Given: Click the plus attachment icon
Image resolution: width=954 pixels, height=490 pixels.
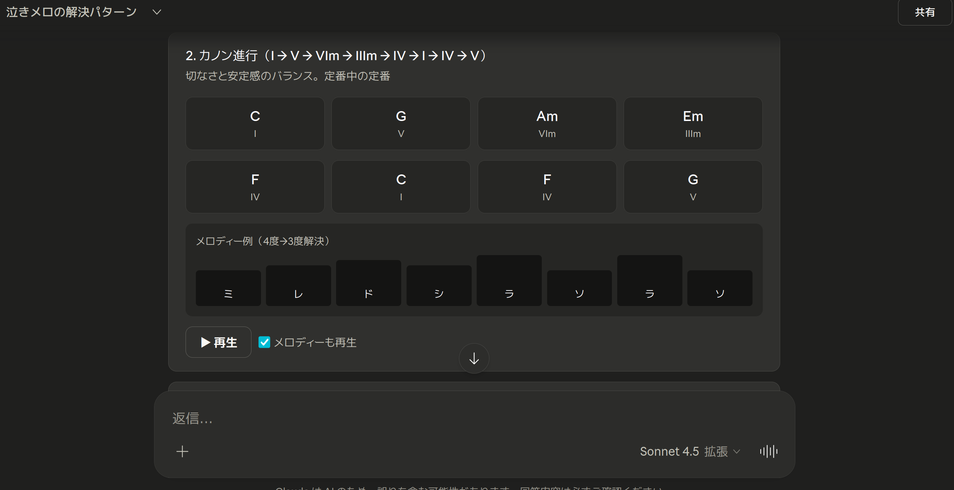Looking at the screenshot, I should pyautogui.click(x=182, y=451).
